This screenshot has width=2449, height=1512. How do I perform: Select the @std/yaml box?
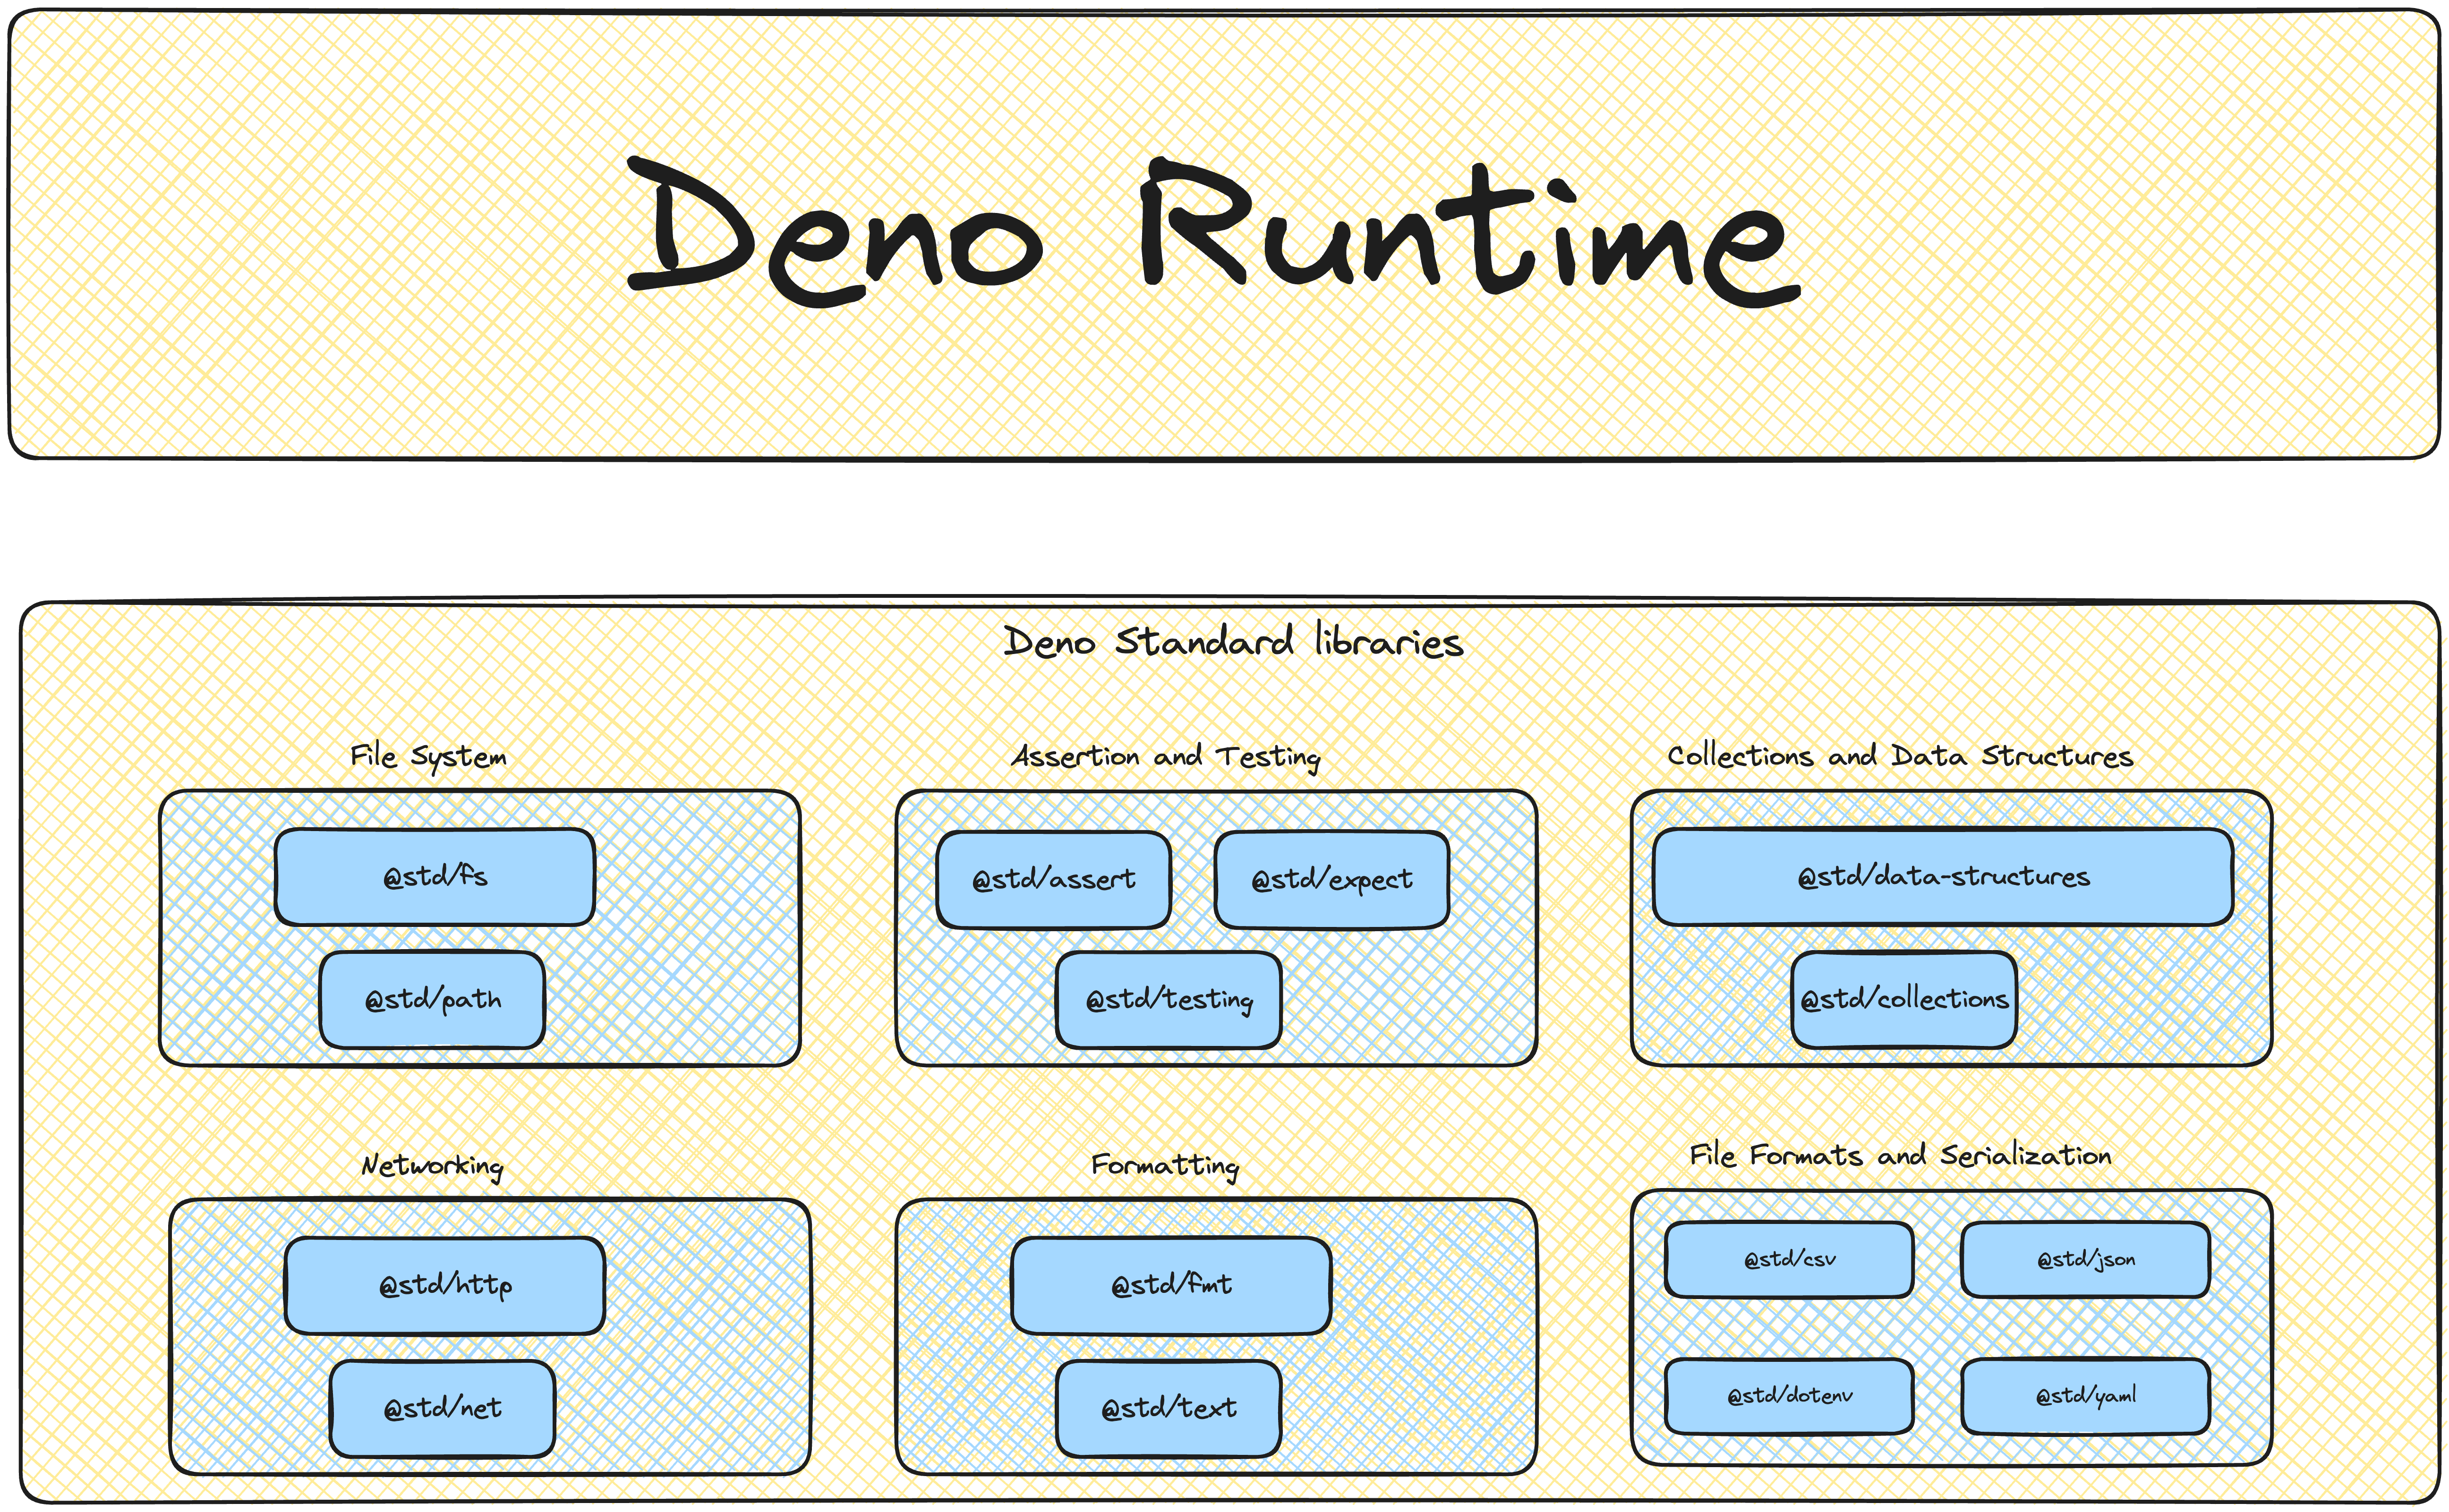pyautogui.click(x=2085, y=1396)
